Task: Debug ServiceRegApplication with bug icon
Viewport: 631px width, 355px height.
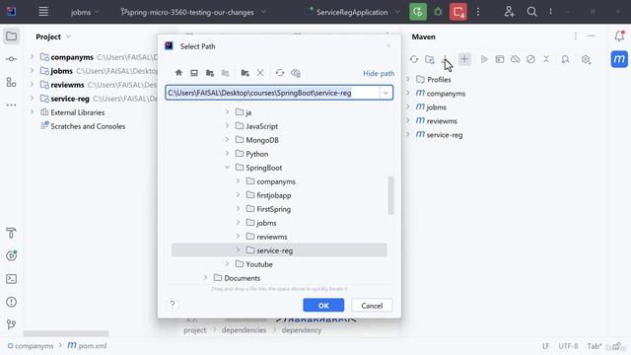Action: click(438, 12)
